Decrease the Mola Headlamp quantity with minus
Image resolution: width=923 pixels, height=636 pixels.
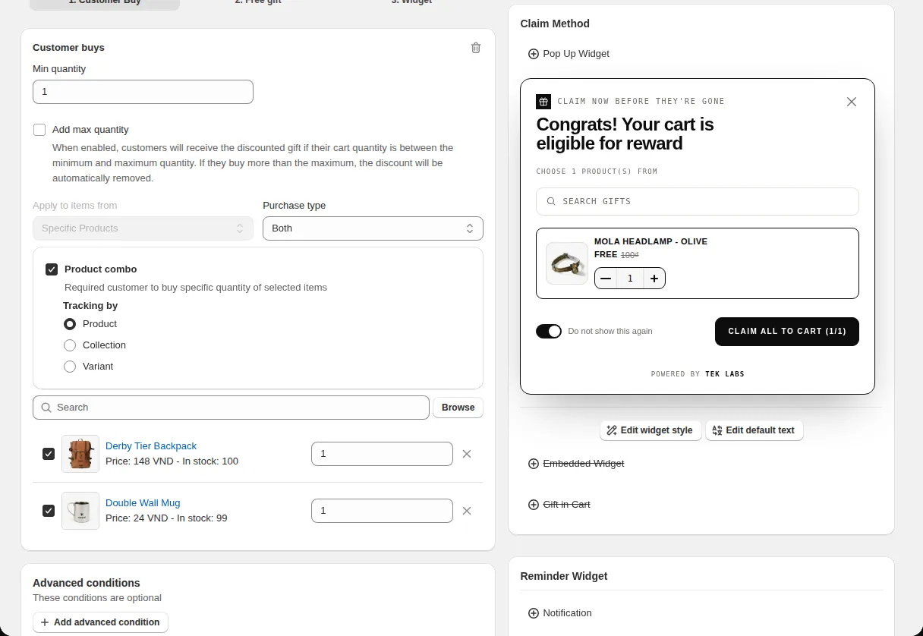(x=606, y=279)
